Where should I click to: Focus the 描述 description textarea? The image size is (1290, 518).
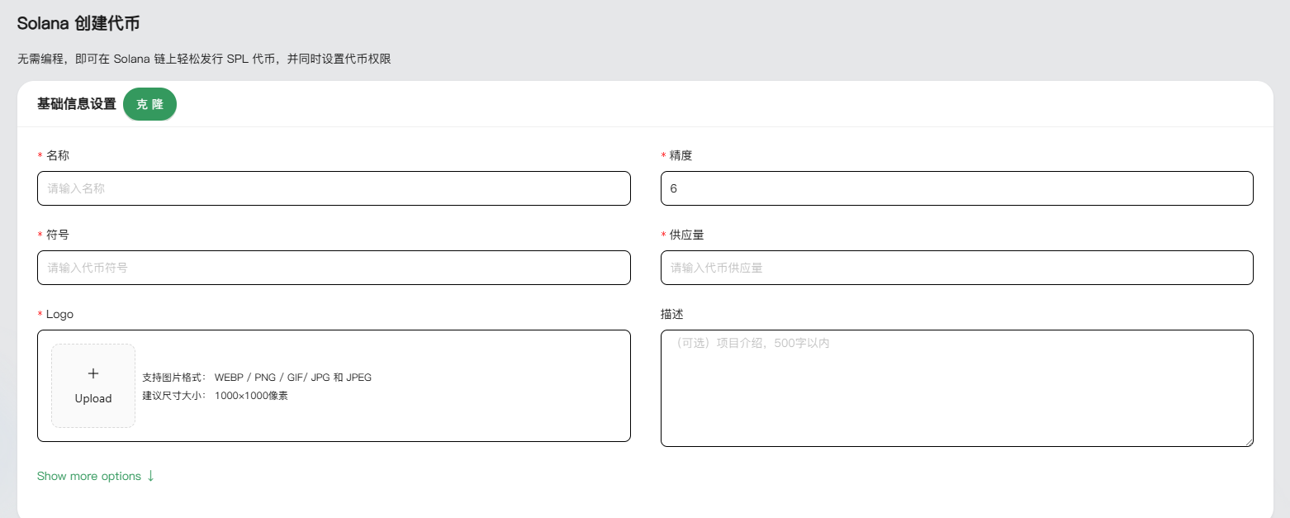(x=957, y=388)
